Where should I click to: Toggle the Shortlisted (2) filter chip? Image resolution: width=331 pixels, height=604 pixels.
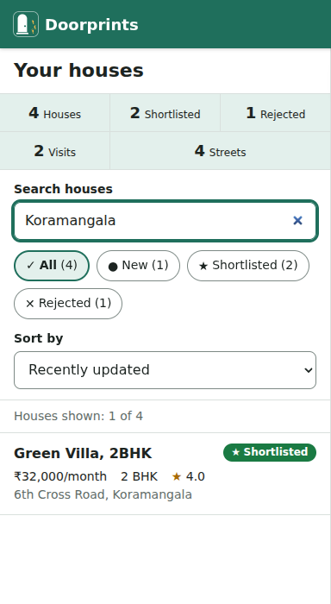(248, 266)
